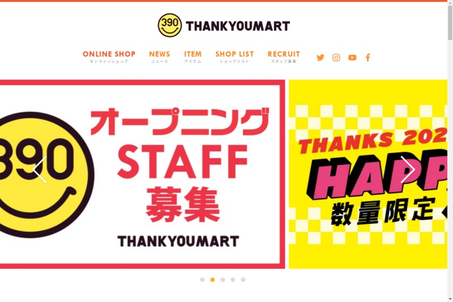Open the Twitter social icon
The image size is (453, 302).
[320, 57]
